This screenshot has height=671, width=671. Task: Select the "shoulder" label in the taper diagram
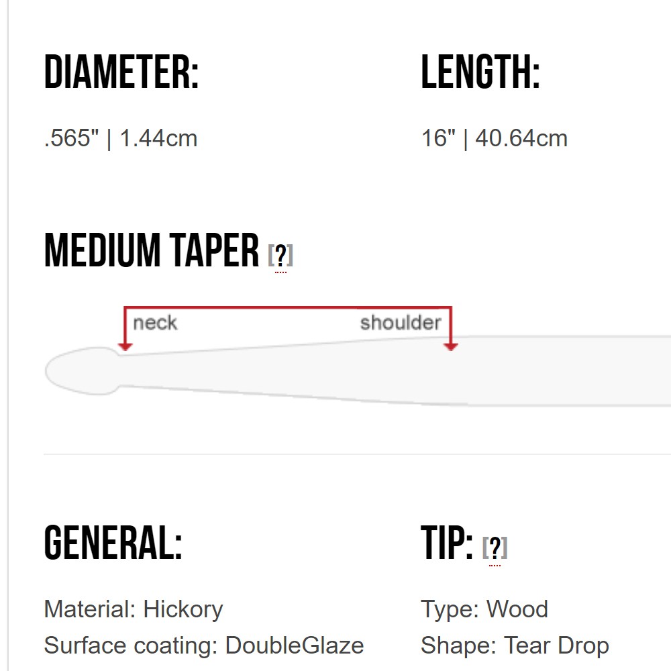[x=401, y=323]
